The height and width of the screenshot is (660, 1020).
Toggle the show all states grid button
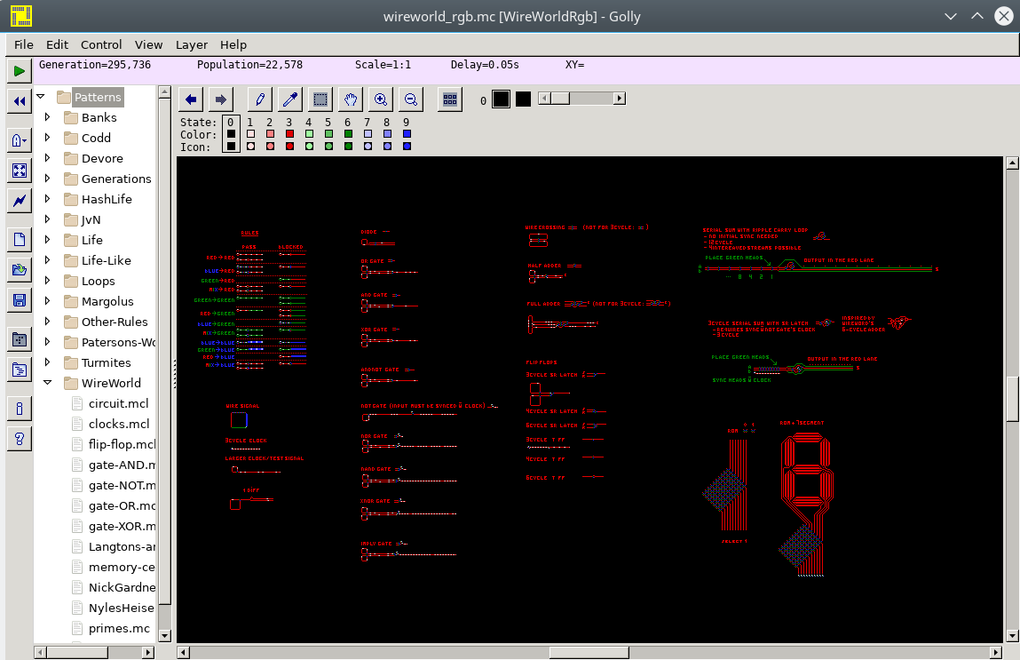pos(450,99)
